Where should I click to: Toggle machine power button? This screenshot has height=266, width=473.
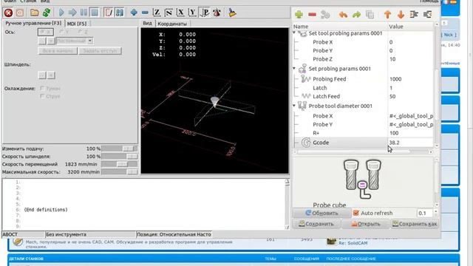pyautogui.click(x=20, y=13)
